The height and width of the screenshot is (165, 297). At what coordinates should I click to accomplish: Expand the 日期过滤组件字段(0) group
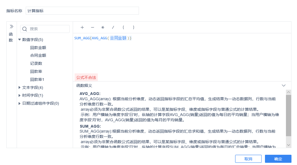tap(20, 103)
